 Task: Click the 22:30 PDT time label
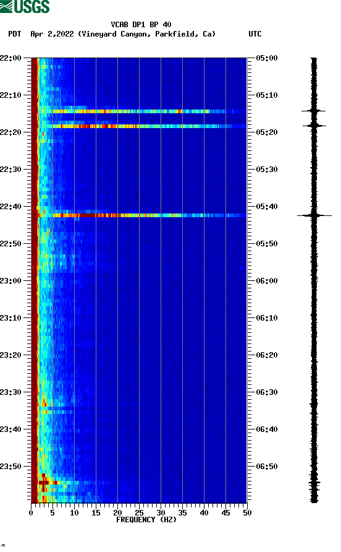click(11, 170)
